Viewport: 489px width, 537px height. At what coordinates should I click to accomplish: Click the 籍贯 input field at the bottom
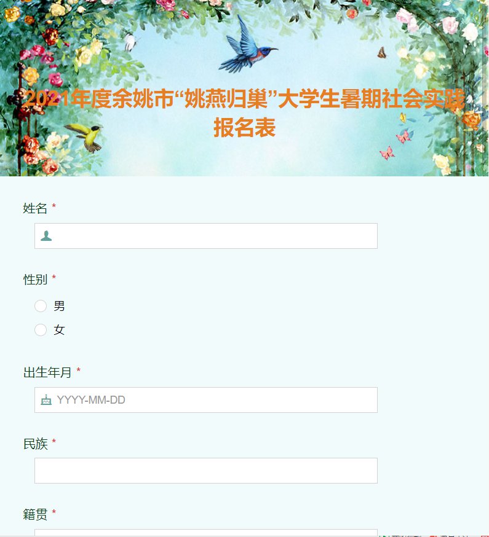click(x=206, y=533)
